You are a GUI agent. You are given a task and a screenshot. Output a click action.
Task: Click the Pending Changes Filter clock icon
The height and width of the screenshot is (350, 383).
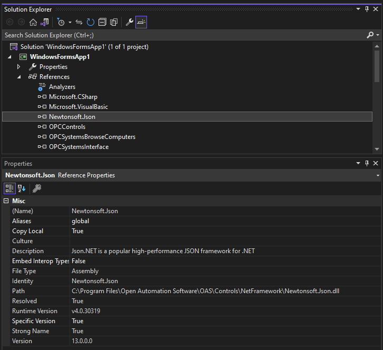click(61, 22)
